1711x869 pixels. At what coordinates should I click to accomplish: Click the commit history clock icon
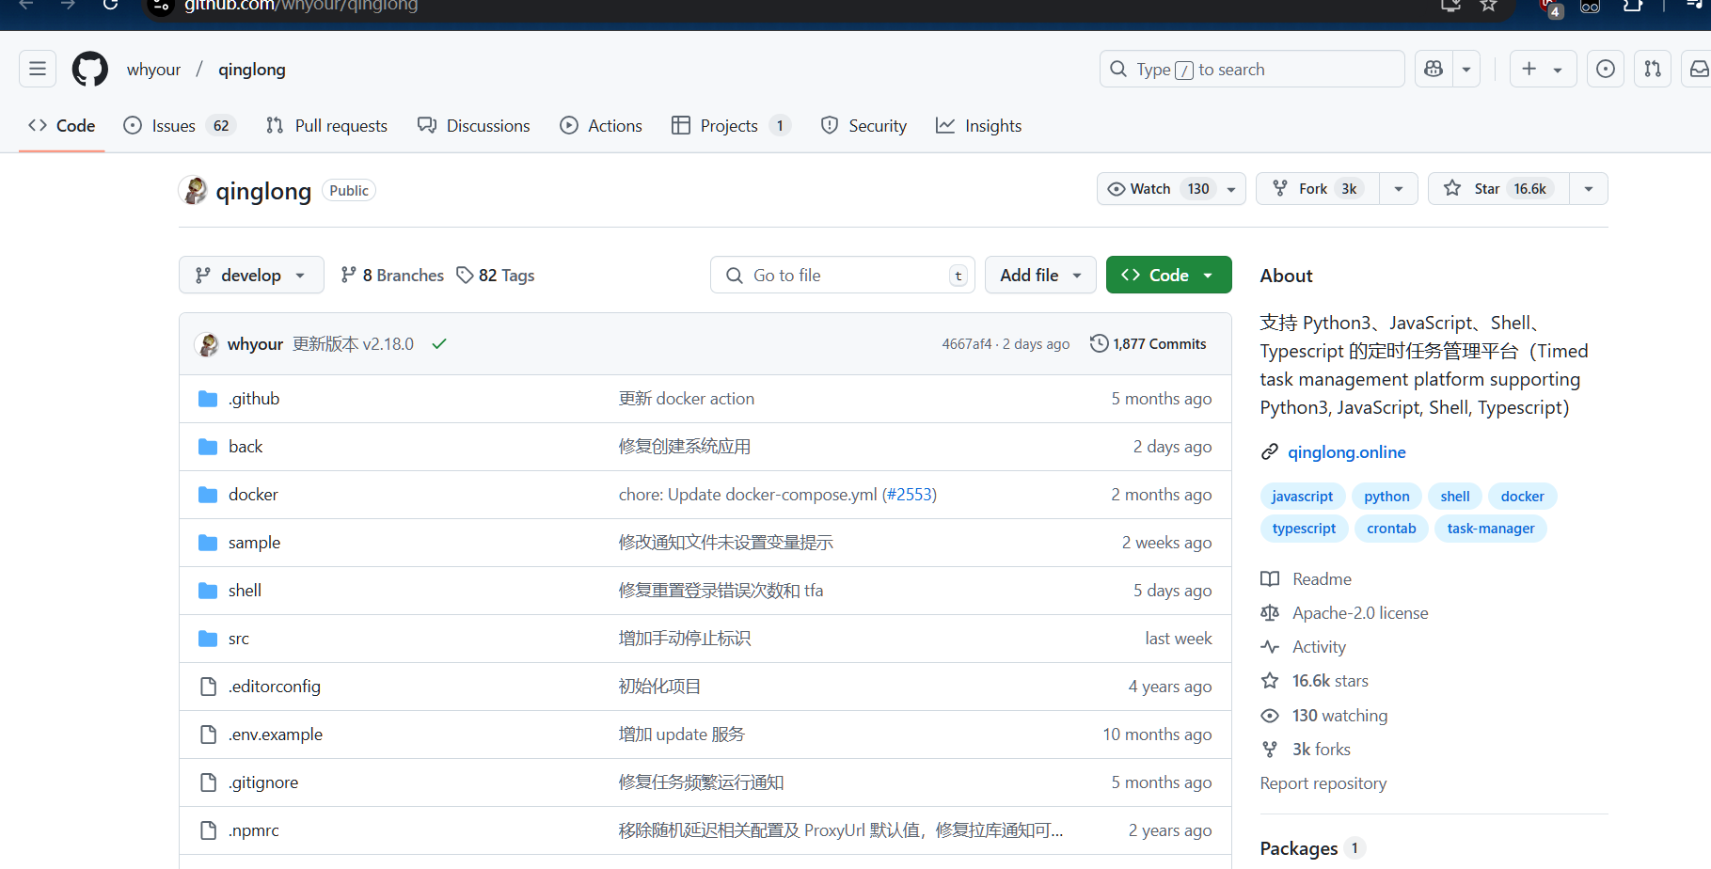tap(1099, 343)
